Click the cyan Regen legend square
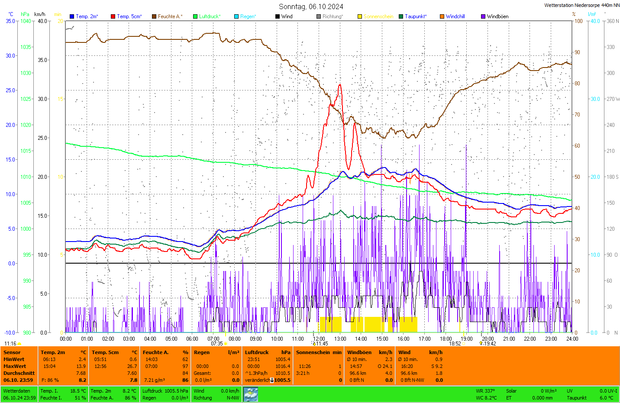The height and width of the screenshot is (403, 620). click(236, 16)
